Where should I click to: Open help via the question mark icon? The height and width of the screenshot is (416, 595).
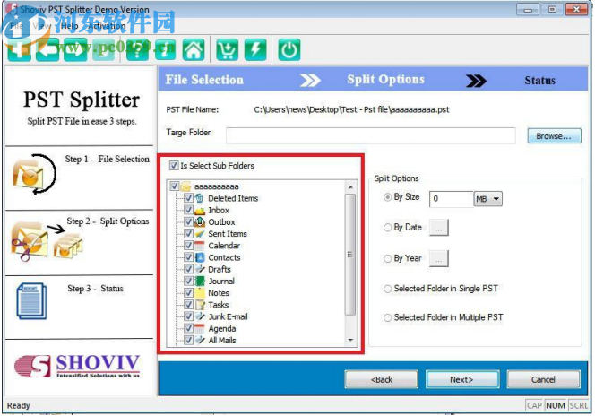137,49
